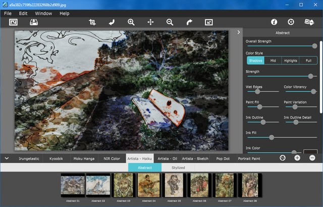Apply the Abstract 04 preset thumbnail
323x207 pixels.
pos(149,185)
